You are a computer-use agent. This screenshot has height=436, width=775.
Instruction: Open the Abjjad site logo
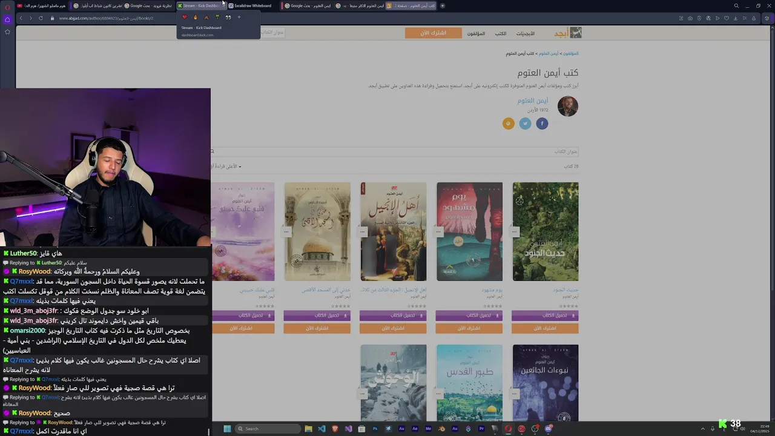pos(568,33)
